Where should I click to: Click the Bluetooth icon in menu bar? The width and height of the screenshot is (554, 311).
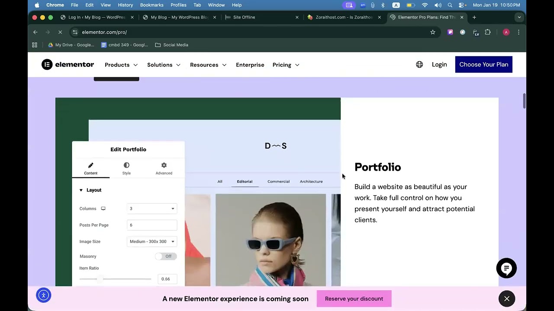point(383,5)
